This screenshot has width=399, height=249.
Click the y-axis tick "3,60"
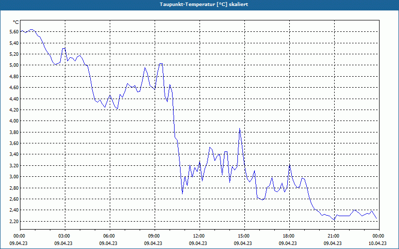tap(14, 143)
